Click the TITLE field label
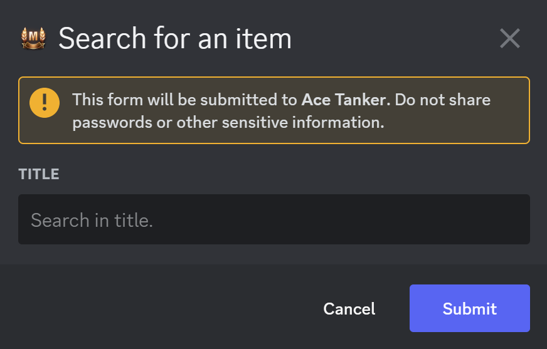 tap(39, 174)
